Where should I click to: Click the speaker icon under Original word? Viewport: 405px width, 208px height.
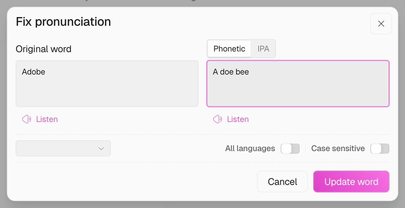[26, 119]
